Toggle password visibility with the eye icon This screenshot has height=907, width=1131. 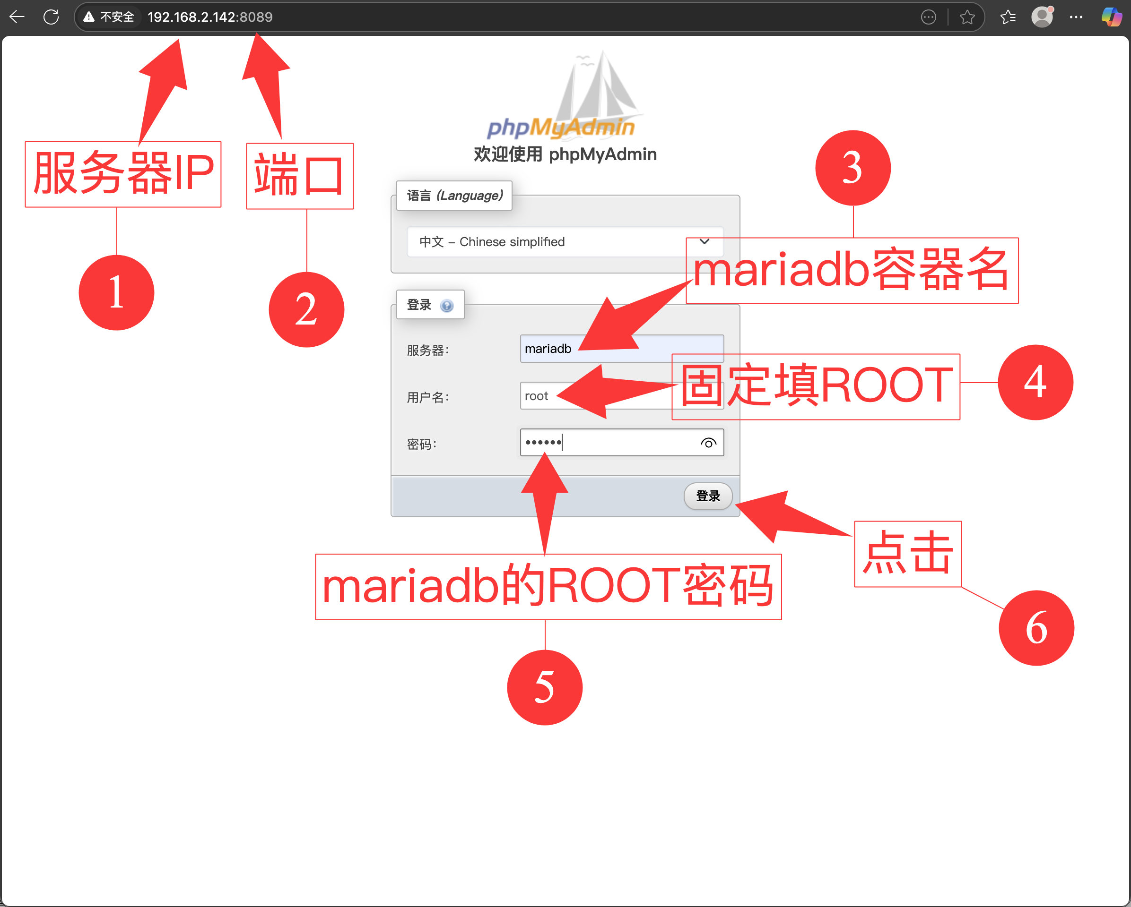708,443
